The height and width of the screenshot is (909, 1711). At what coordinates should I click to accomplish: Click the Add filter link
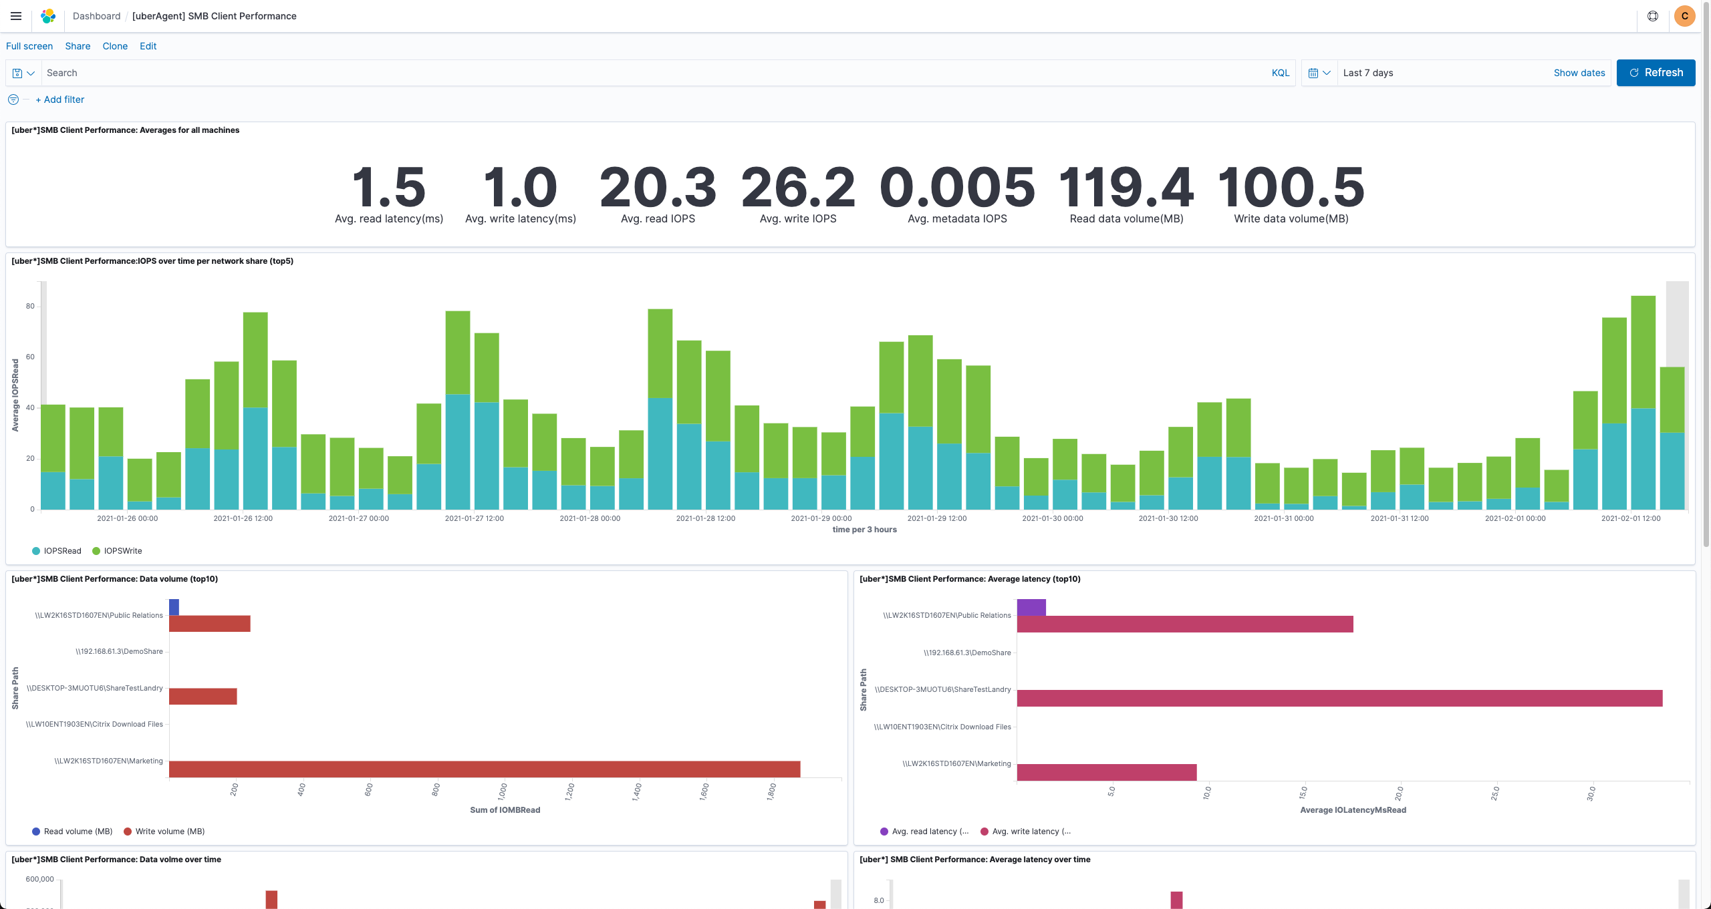(x=60, y=100)
